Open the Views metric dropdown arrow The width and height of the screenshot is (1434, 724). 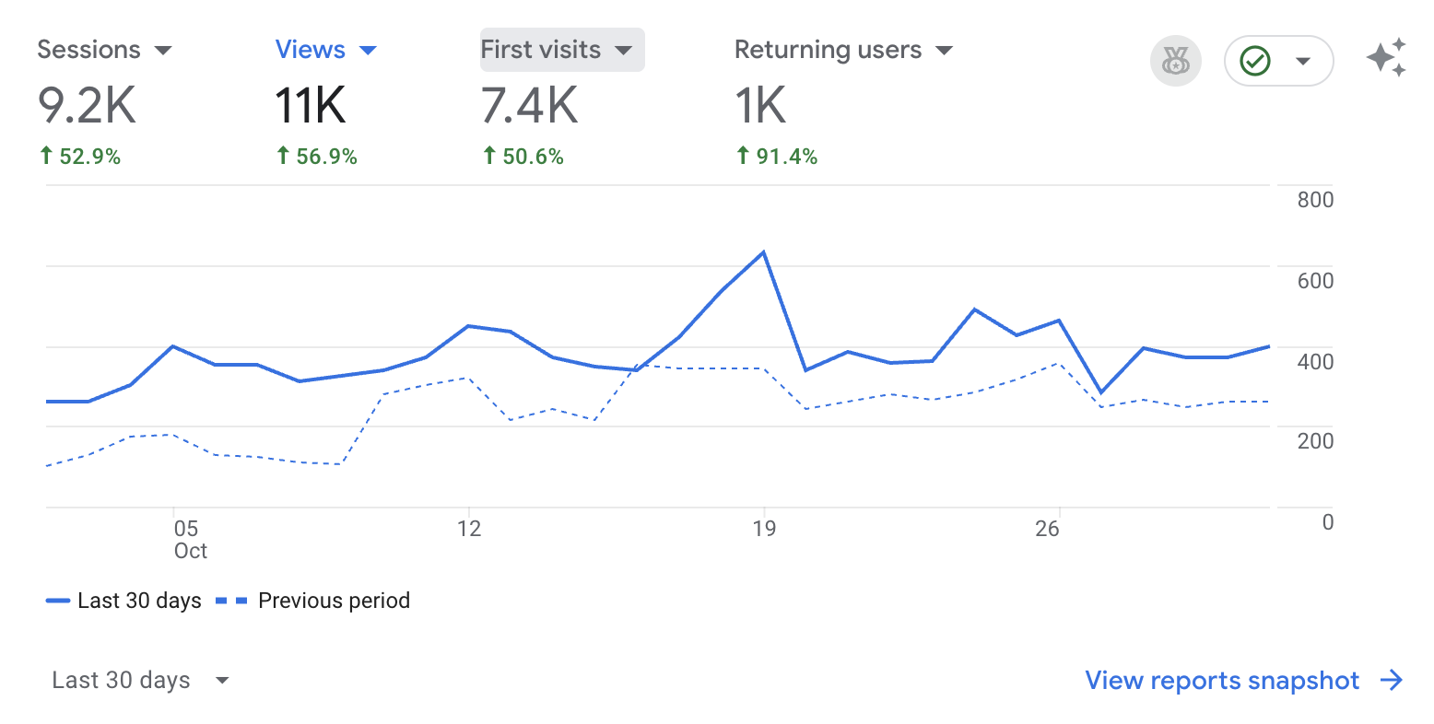368,51
